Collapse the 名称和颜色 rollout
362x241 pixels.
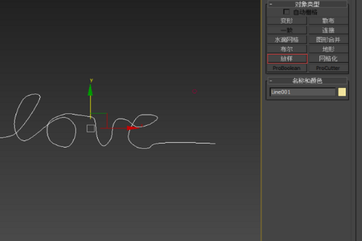(x=307, y=81)
